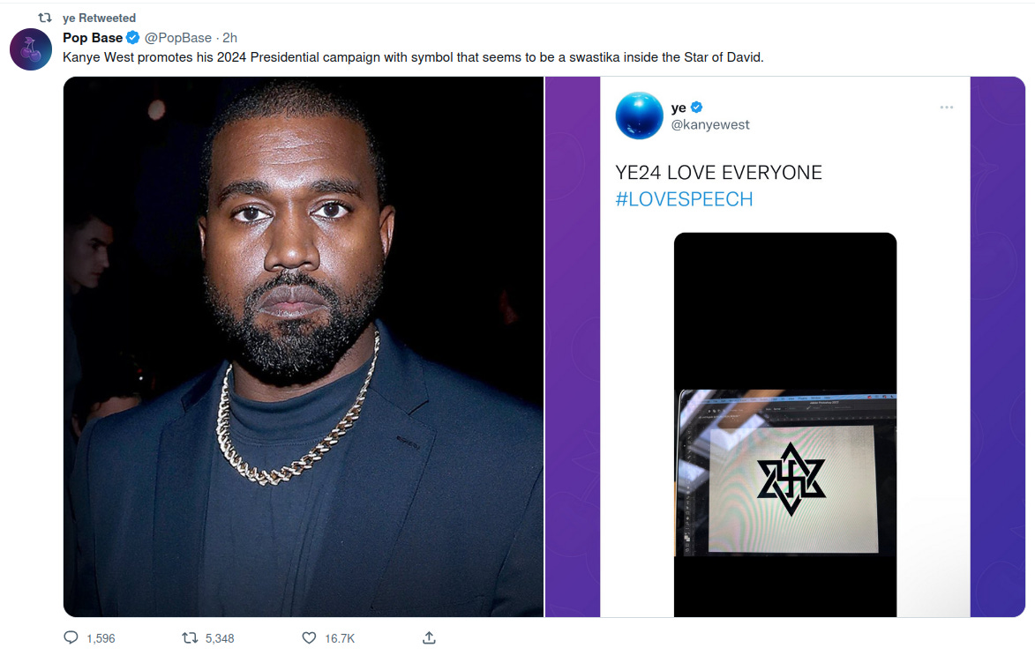Click the #LOVESPEECH hashtag in the screenshot
1035x655 pixels.
[x=684, y=199]
